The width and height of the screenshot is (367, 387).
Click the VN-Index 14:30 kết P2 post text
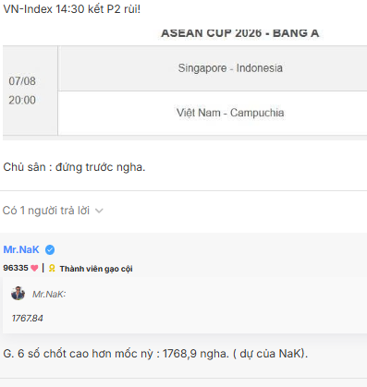(72, 9)
